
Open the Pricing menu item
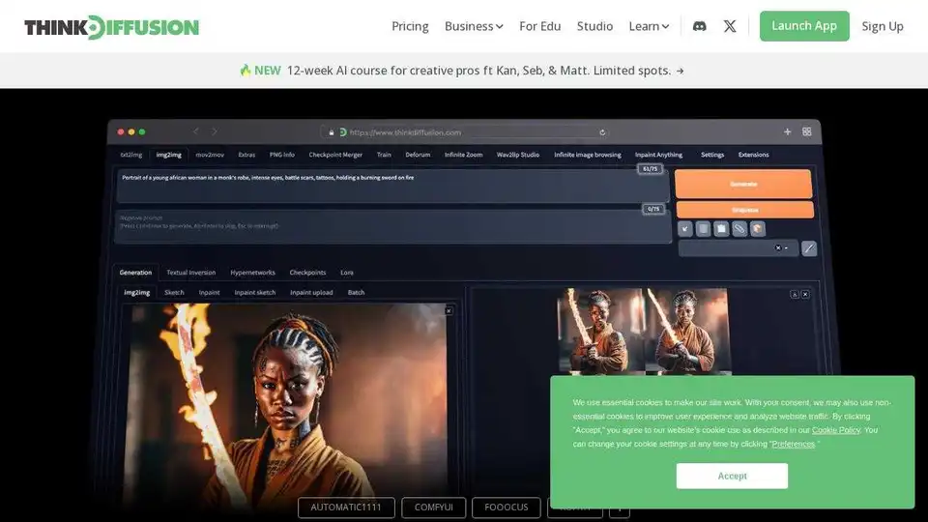[410, 26]
